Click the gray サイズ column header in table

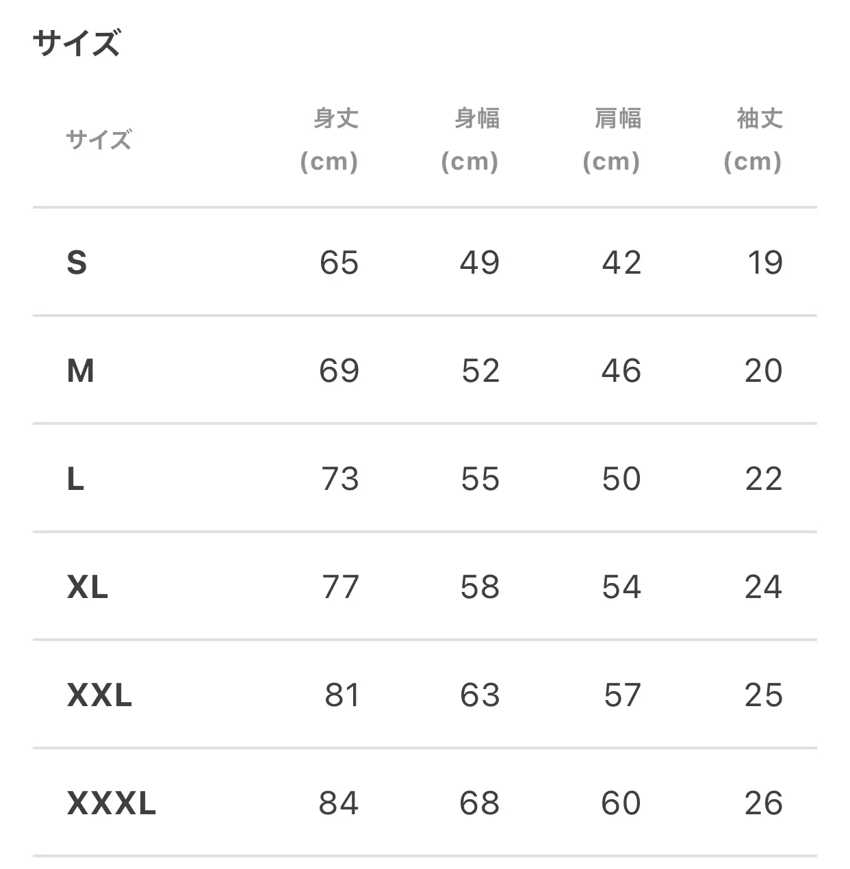99,140
